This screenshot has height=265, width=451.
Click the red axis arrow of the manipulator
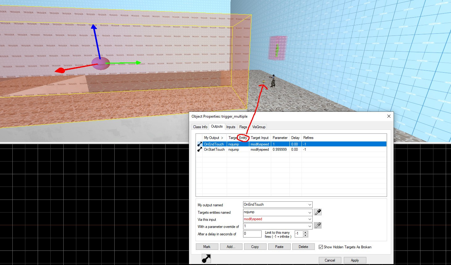[60, 70]
